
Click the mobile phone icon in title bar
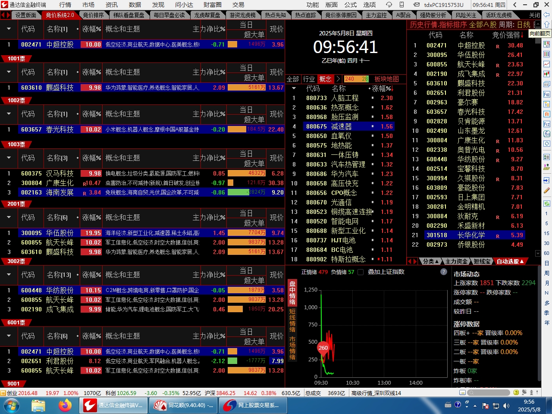coord(401,5)
